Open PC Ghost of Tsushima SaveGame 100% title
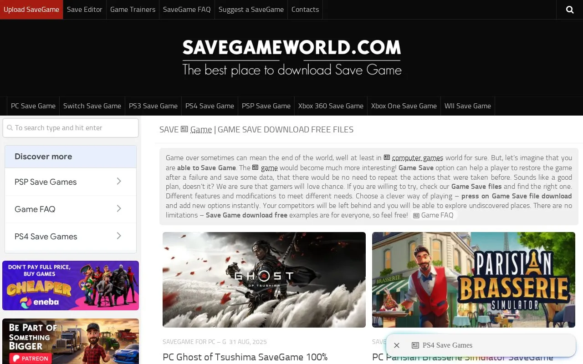 pyautogui.click(x=245, y=357)
